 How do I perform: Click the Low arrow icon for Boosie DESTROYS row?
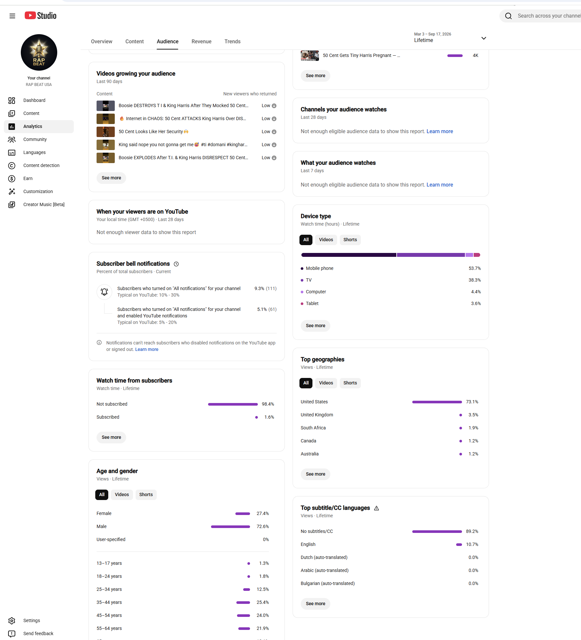[x=274, y=106]
